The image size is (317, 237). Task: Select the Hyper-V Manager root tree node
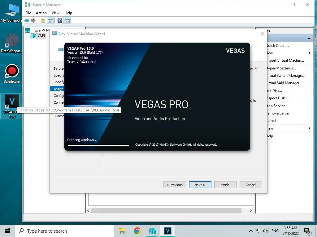click(x=37, y=30)
